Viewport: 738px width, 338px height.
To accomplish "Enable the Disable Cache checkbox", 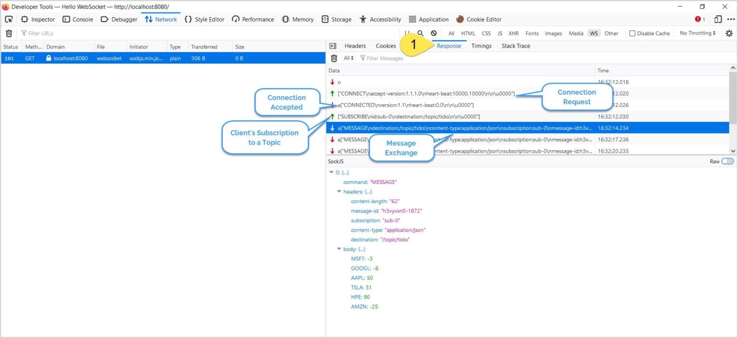I will point(632,33).
